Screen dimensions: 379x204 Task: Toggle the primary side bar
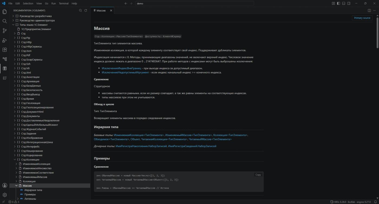click(x=338, y=4)
